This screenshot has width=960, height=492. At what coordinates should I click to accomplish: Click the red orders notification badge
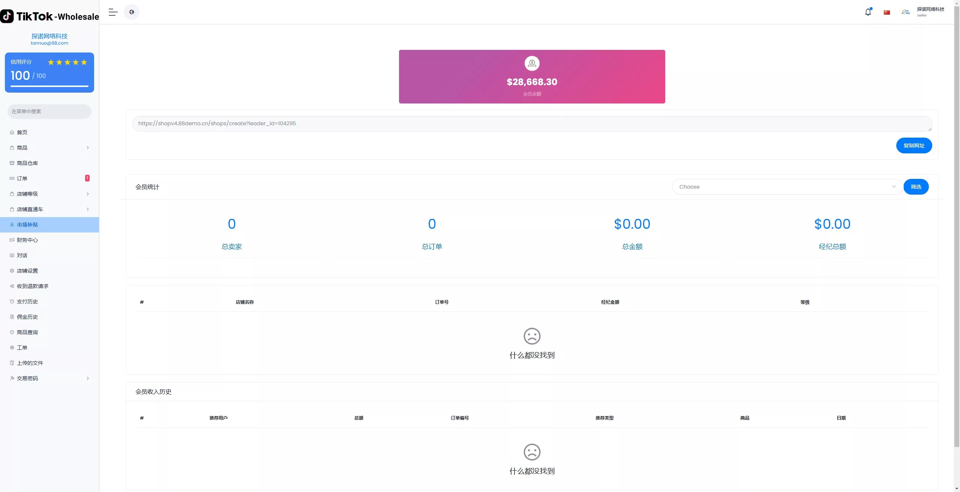(87, 178)
